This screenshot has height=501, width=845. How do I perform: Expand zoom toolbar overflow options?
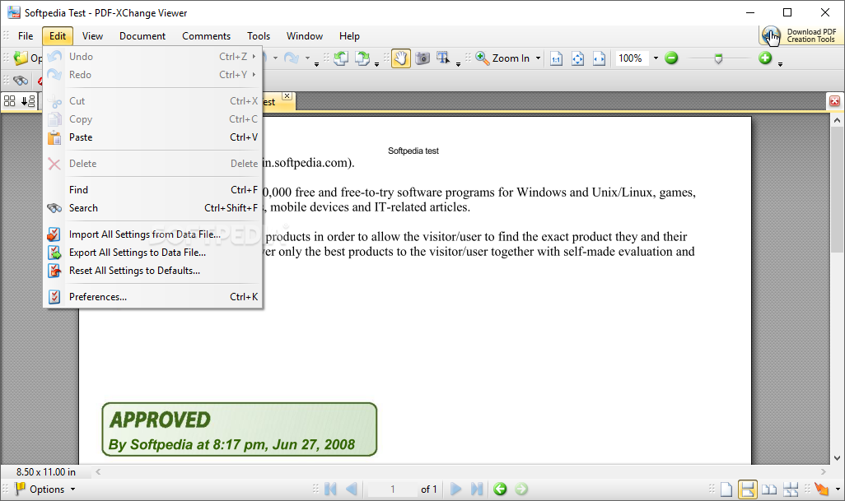(780, 64)
